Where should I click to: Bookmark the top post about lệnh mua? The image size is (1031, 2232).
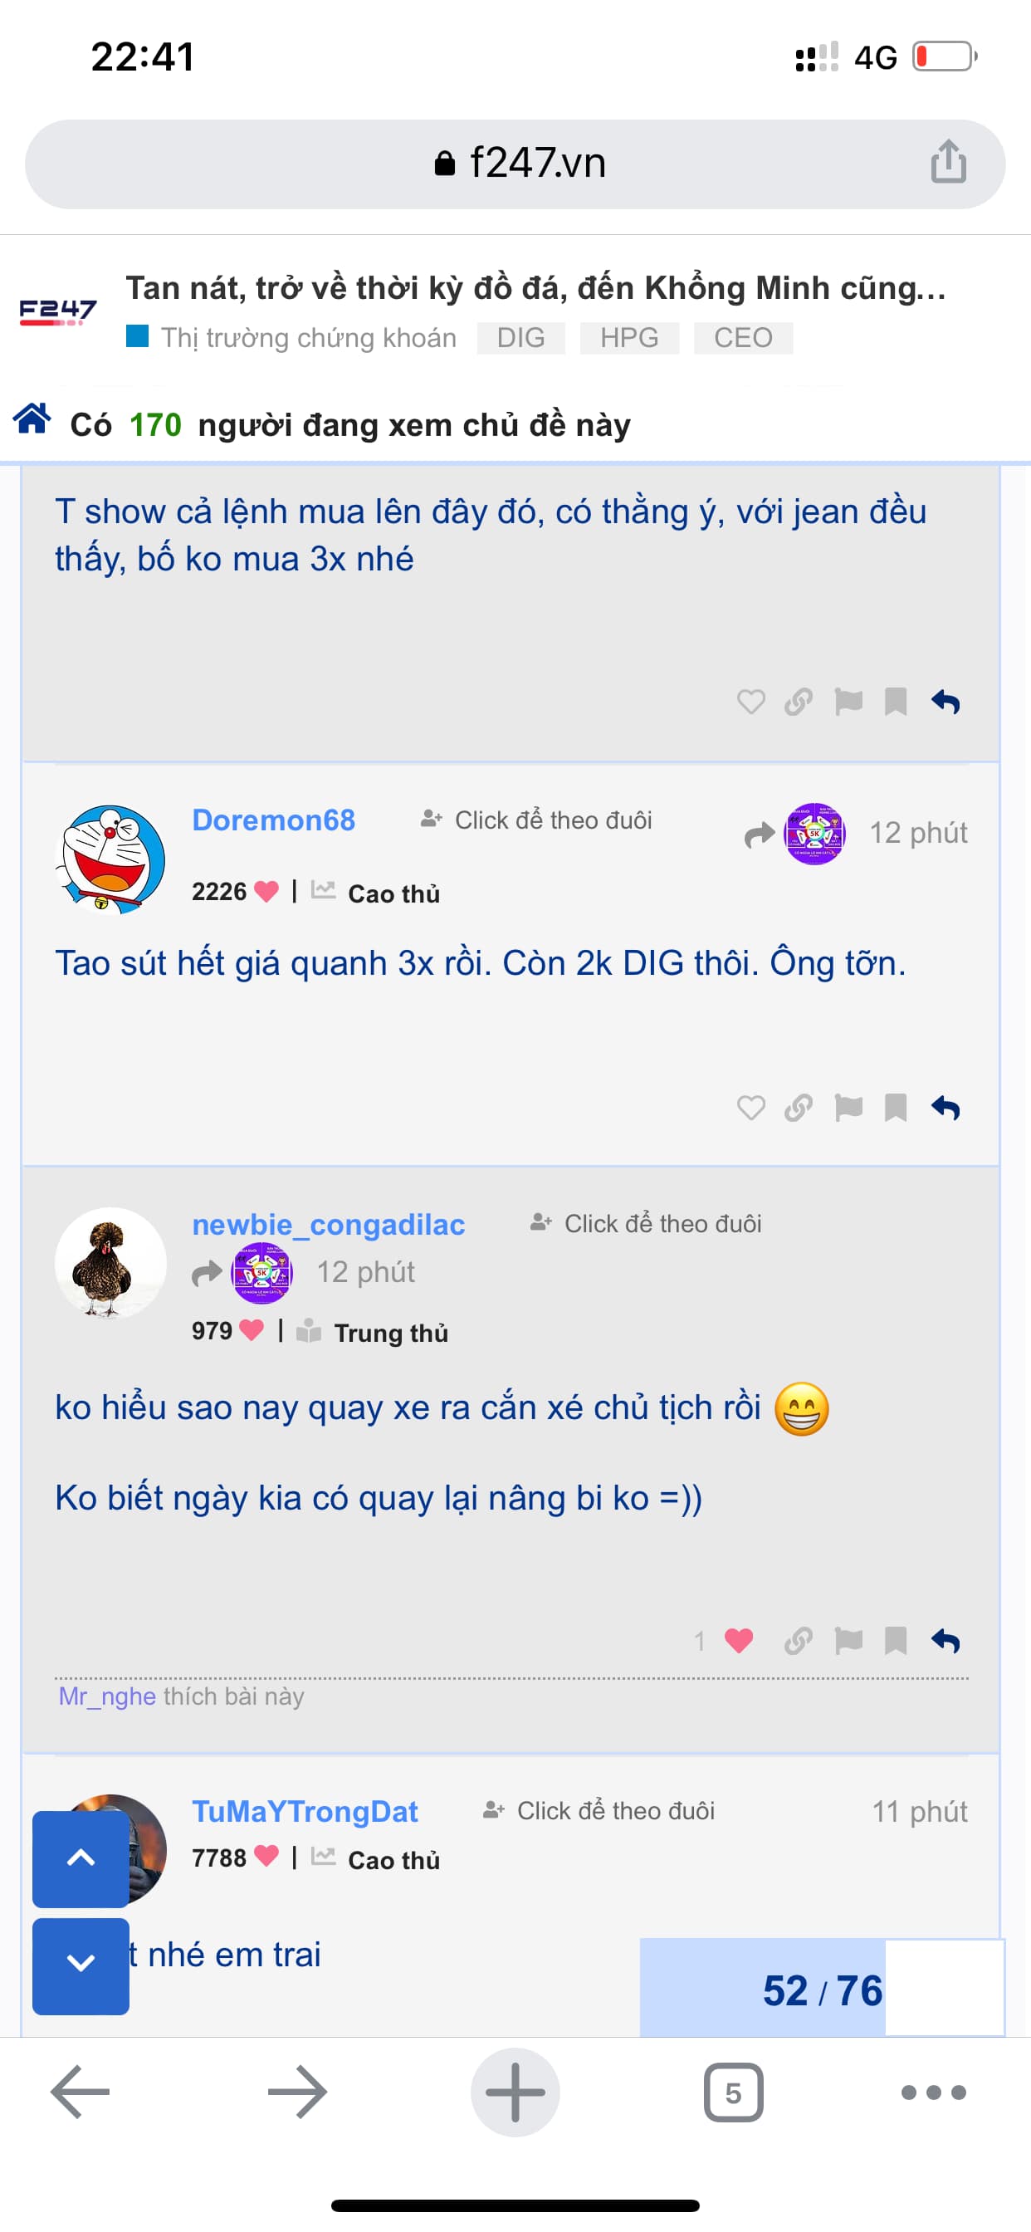click(896, 701)
